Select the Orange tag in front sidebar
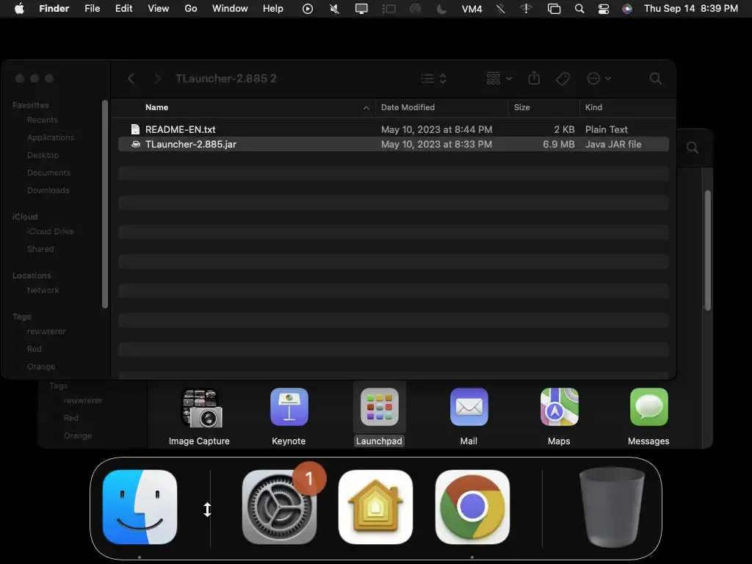This screenshot has height=564, width=752. pos(41,366)
